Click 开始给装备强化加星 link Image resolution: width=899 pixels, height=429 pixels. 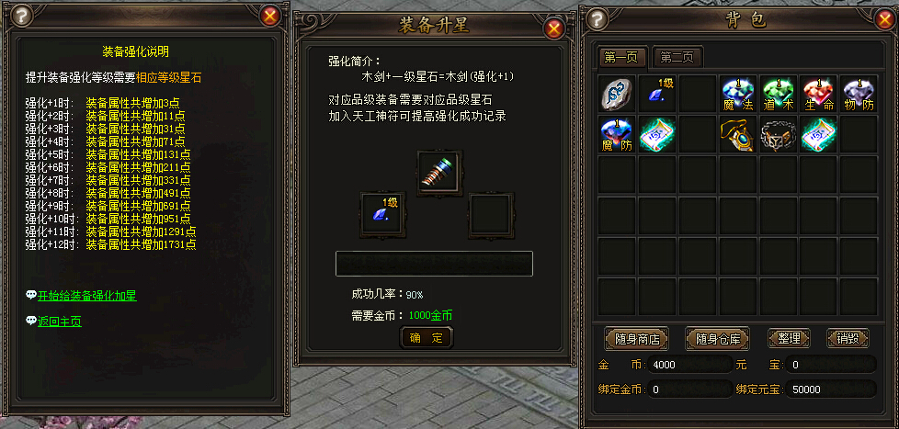tap(87, 296)
